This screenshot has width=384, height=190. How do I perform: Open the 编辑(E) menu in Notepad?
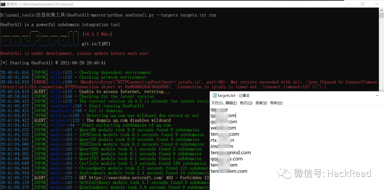coord(231,103)
